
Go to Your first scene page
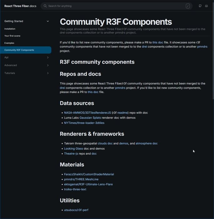click(x=12, y=36)
